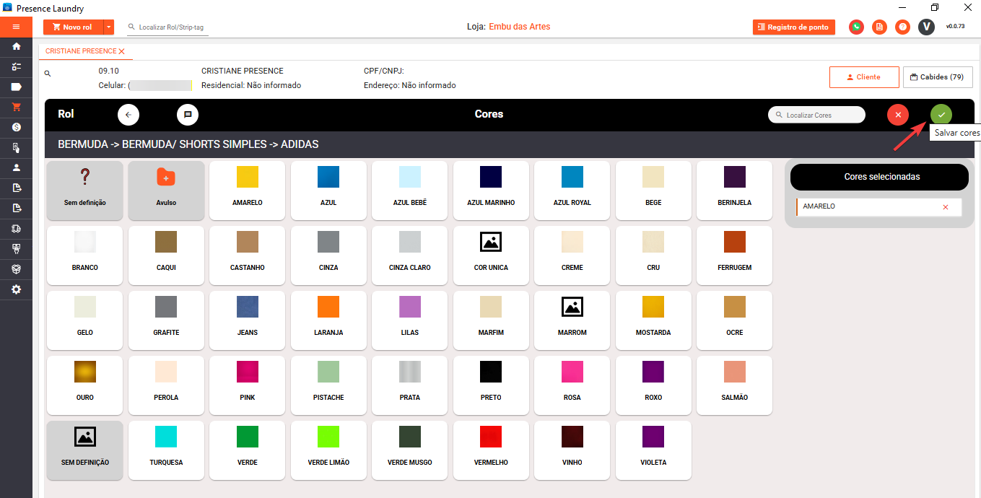Open the Cabides (79) button
The height and width of the screenshot is (498, 981).
pyautogui.click(x=937, y=77)
